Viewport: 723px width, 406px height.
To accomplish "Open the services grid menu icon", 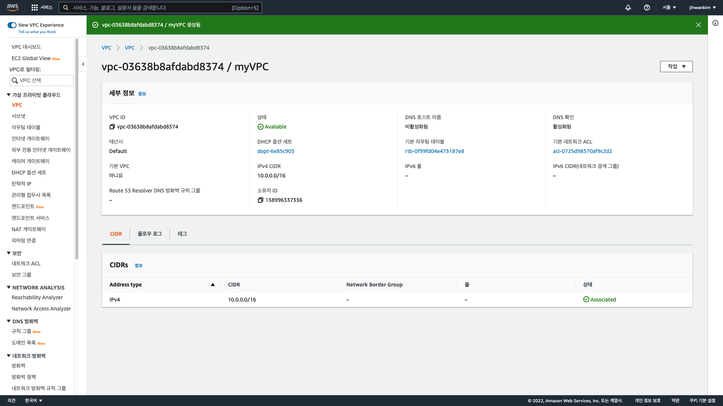I will click(x=35, y=8).
